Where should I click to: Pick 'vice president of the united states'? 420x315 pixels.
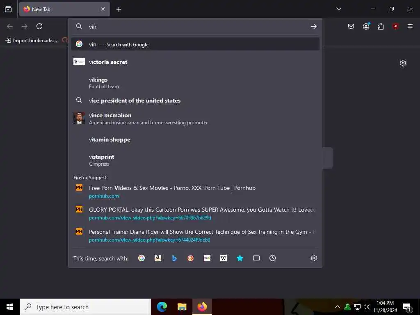(195, 100)
